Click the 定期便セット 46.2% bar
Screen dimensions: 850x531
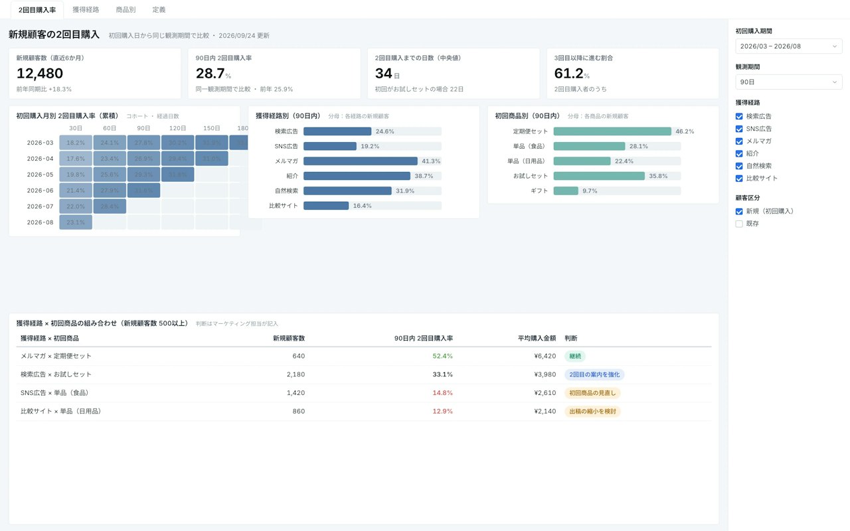click(x=612, y=131)
